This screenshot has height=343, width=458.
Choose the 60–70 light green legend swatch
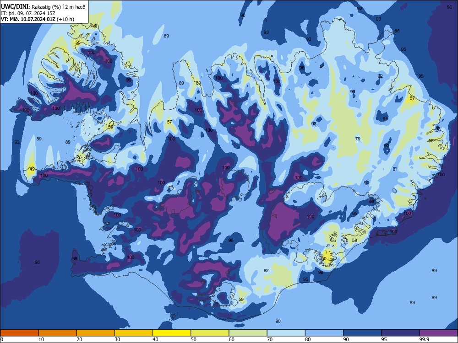[248, 333]
